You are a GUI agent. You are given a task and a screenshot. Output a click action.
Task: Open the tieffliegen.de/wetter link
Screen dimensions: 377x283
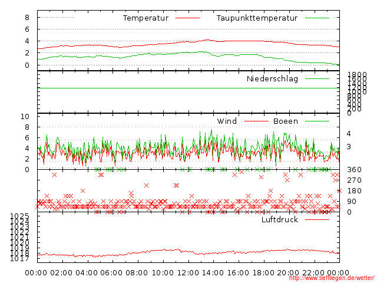(332, 278)
